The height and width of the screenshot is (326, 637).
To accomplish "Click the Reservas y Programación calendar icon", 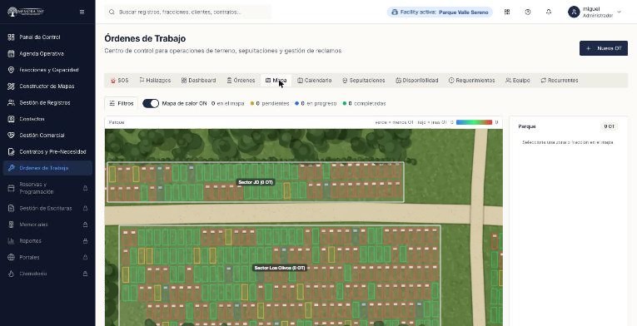I will point(12,188).
